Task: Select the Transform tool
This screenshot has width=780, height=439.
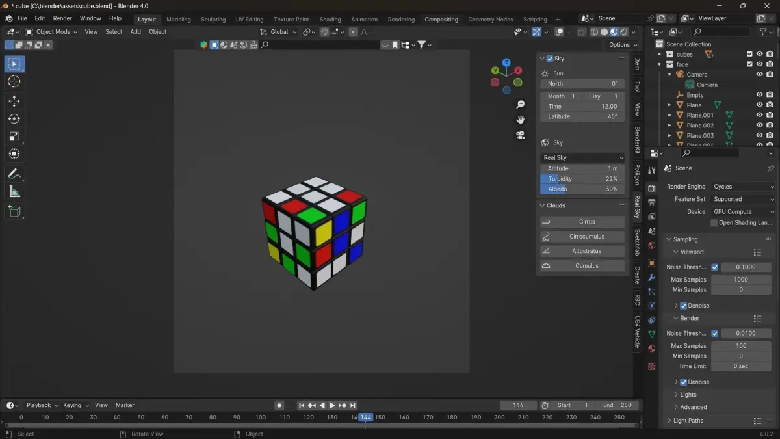Action: coord(14,154)
